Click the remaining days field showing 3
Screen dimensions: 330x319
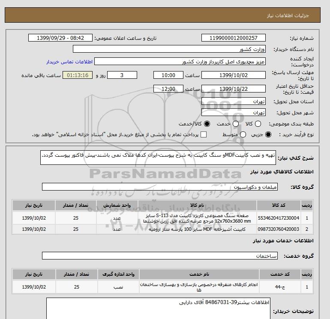tap(122, 75)
